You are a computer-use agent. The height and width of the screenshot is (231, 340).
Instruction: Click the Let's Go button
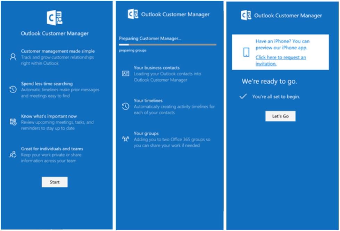(x=280, y=116)
